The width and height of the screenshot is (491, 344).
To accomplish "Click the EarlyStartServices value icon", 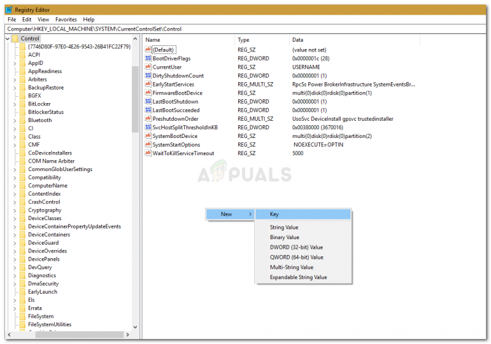I will tap(148, 84).
